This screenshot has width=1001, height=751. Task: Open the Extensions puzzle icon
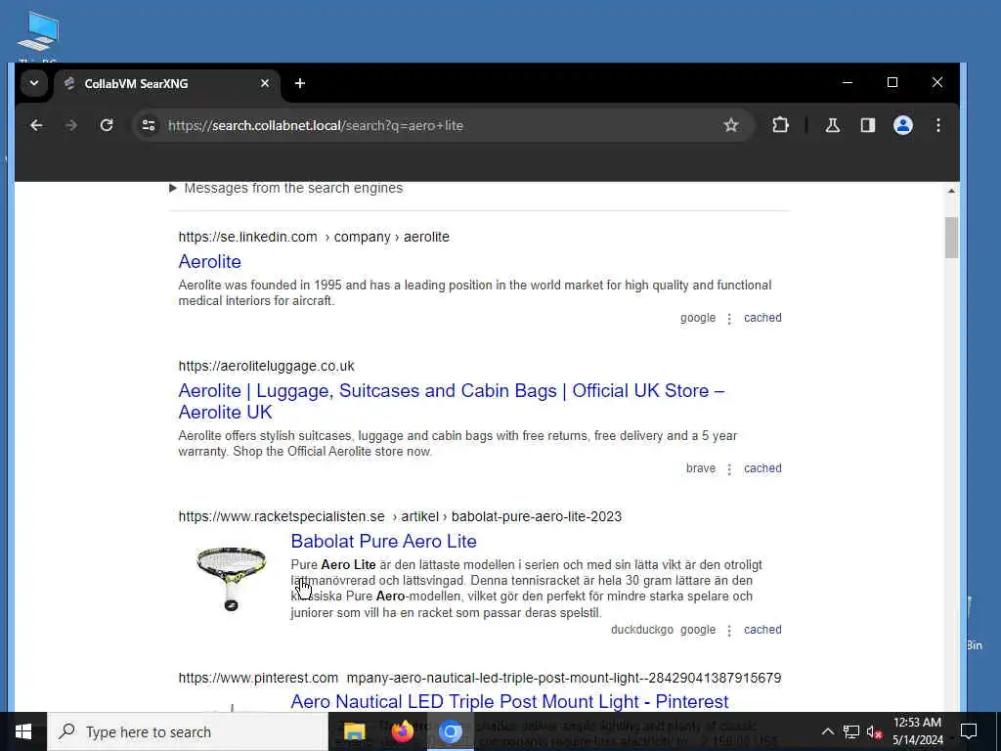(x=780, y=125)
